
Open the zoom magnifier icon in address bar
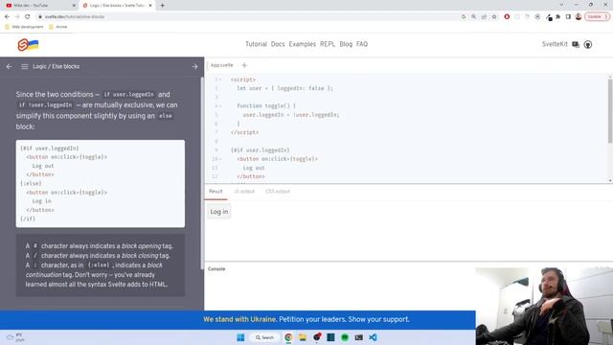click(473, 17)
